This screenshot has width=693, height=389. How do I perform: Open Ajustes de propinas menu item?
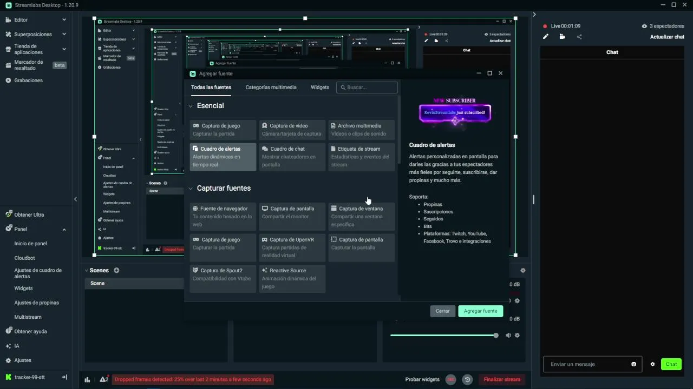(x=36, y=303)
